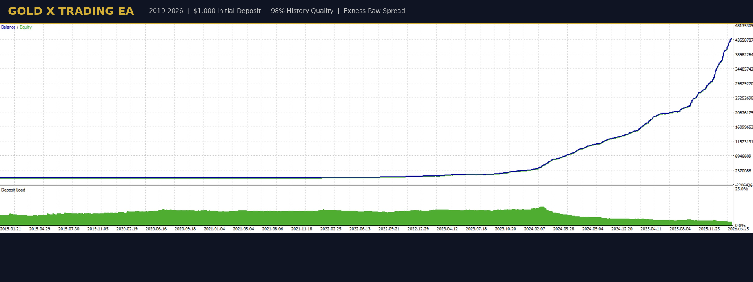This screenshot has height=282, width=753.
Task: Select the 11523131 axis value
Action: click(x=744, y=142)
